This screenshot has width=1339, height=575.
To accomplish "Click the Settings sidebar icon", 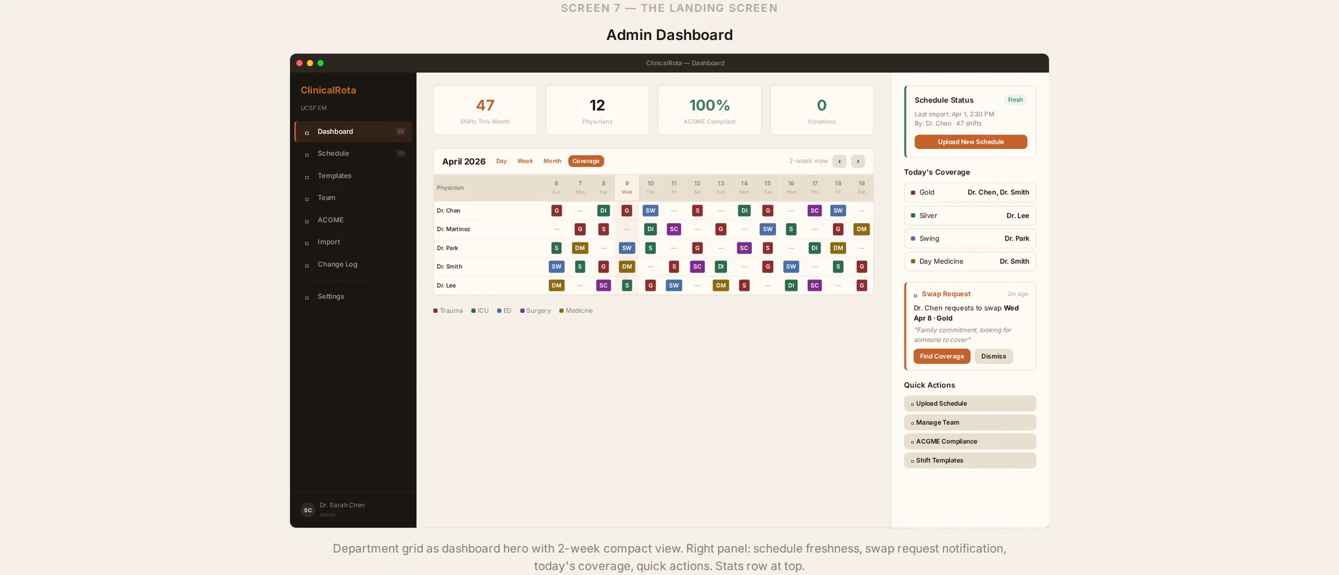I will point(307,298).
